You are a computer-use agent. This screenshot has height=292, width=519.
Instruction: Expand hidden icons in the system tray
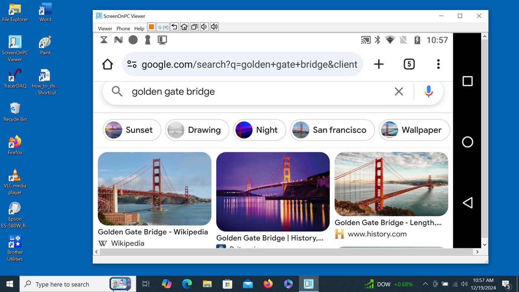425,284
